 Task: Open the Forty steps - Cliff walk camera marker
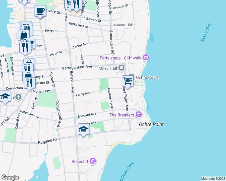(x=146, y=58)
